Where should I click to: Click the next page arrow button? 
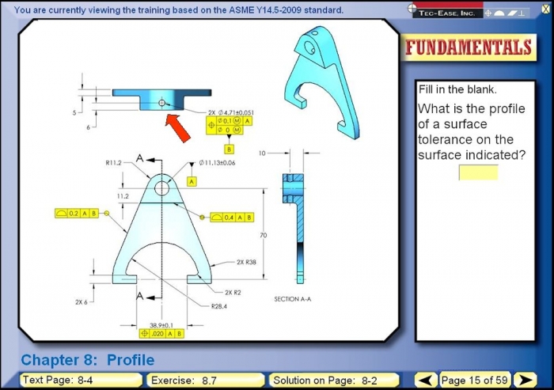(525, 381)
